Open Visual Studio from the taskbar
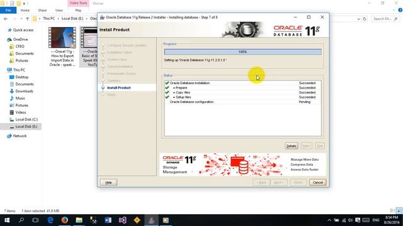Viewport: 403px width, 226px height. pos(122,220)
